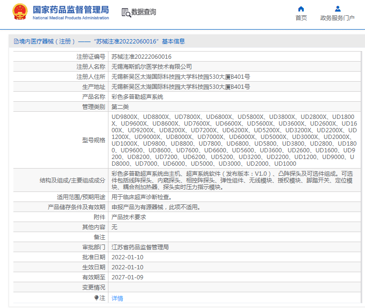
Task: Click the 产品储存条件及有效期 label
Action: click(76, 207)
